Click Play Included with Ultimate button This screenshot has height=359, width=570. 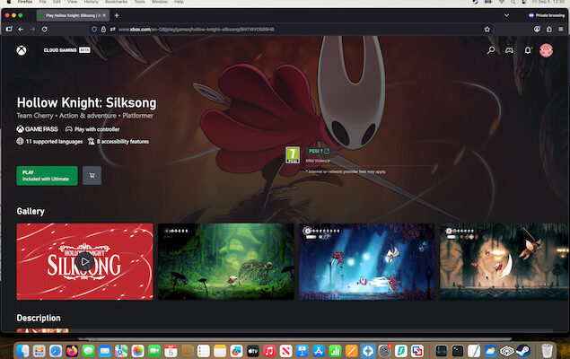click(47, 176)
